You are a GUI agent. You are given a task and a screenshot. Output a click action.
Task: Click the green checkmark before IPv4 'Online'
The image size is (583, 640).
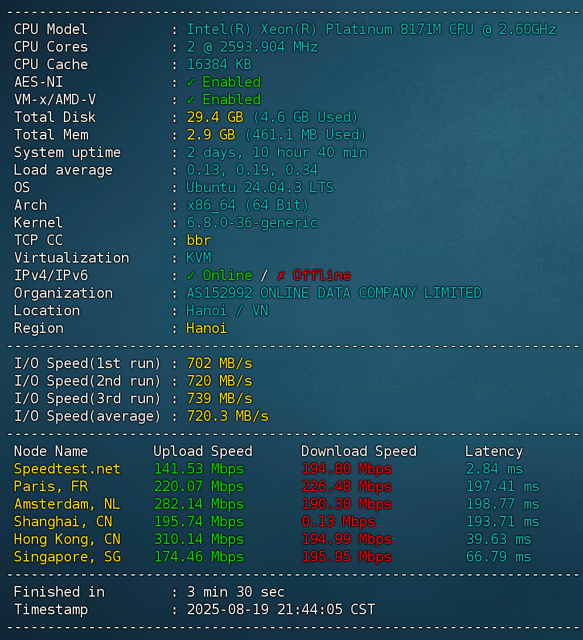point(191,276)
